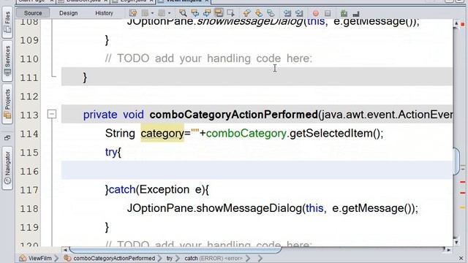
Task: Open the Forward history dropdown arrow
Action: point(169,13)
